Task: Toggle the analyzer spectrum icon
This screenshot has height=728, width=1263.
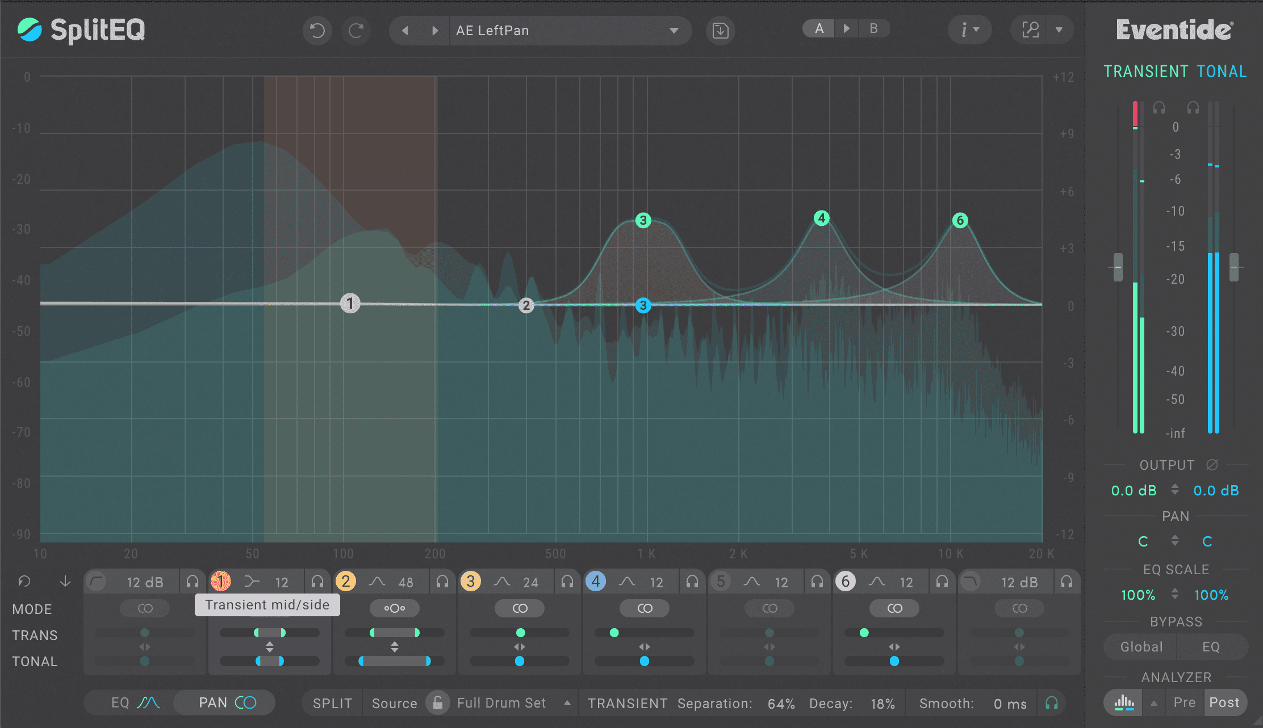Action: click(x=1124, y=702)
